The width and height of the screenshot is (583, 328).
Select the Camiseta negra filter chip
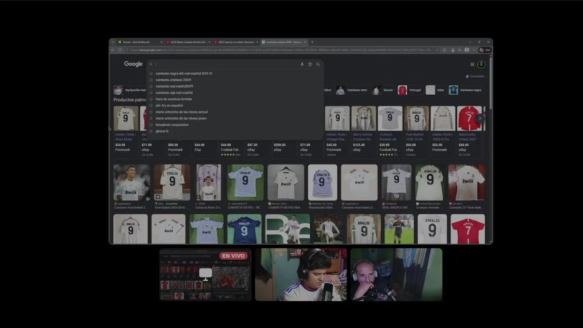(x=465, y=90)
